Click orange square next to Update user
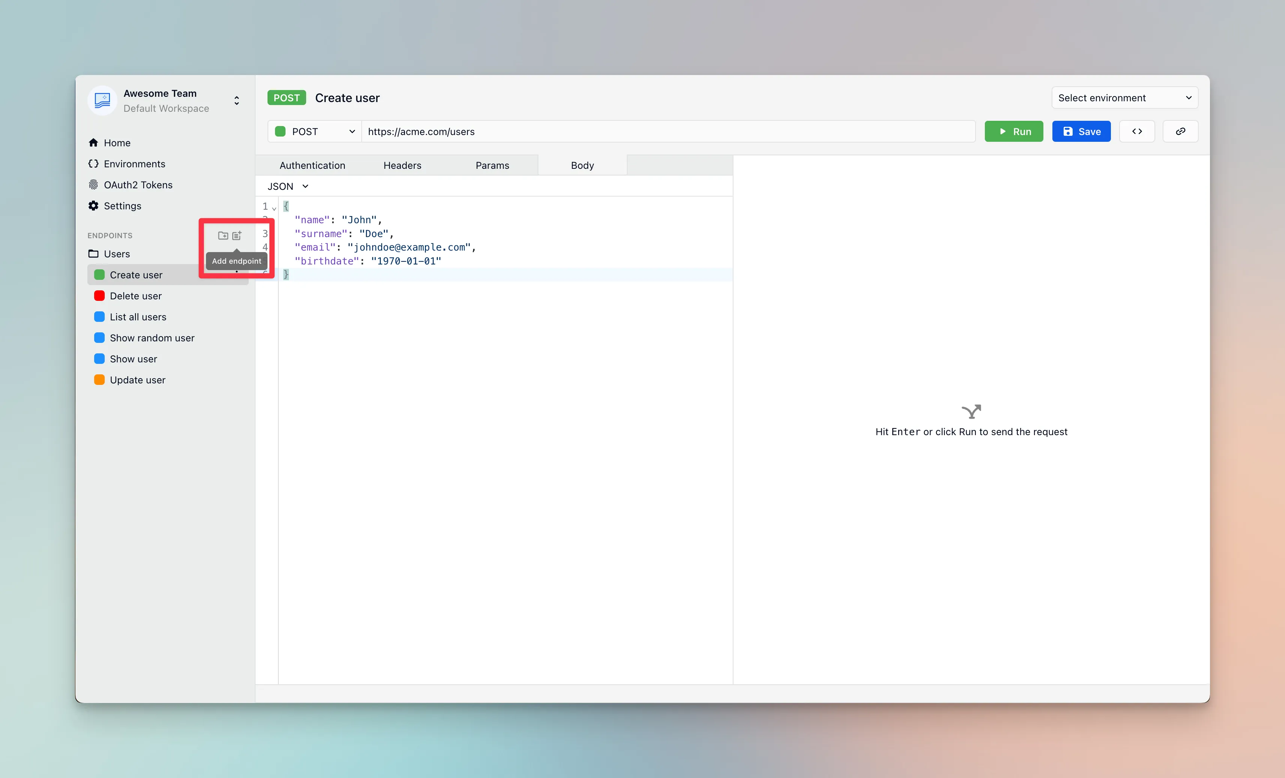This screenshot has width=1285, height=778. [99, 380]
